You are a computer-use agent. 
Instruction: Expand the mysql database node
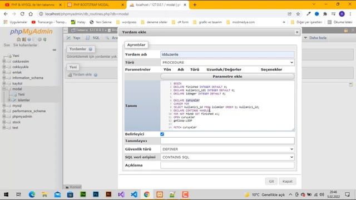click(x=4, y=106)
